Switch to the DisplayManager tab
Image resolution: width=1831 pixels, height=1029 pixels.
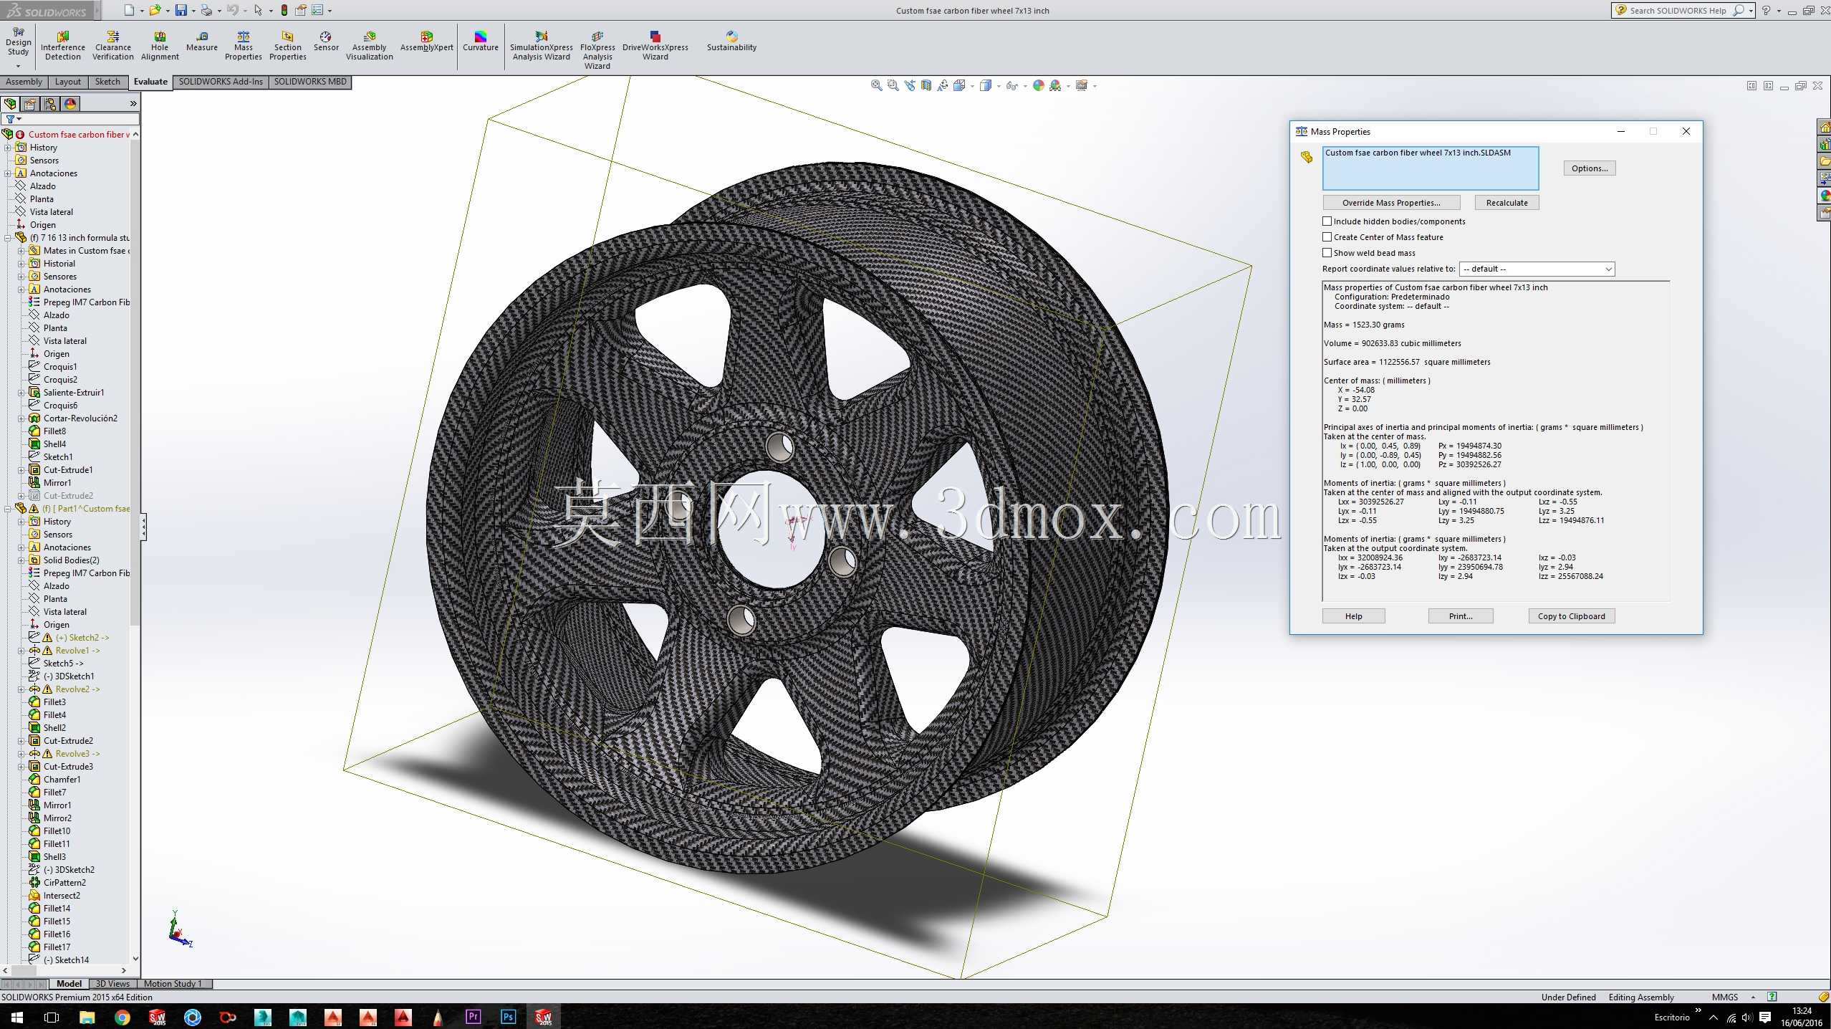tap(70, 104)
